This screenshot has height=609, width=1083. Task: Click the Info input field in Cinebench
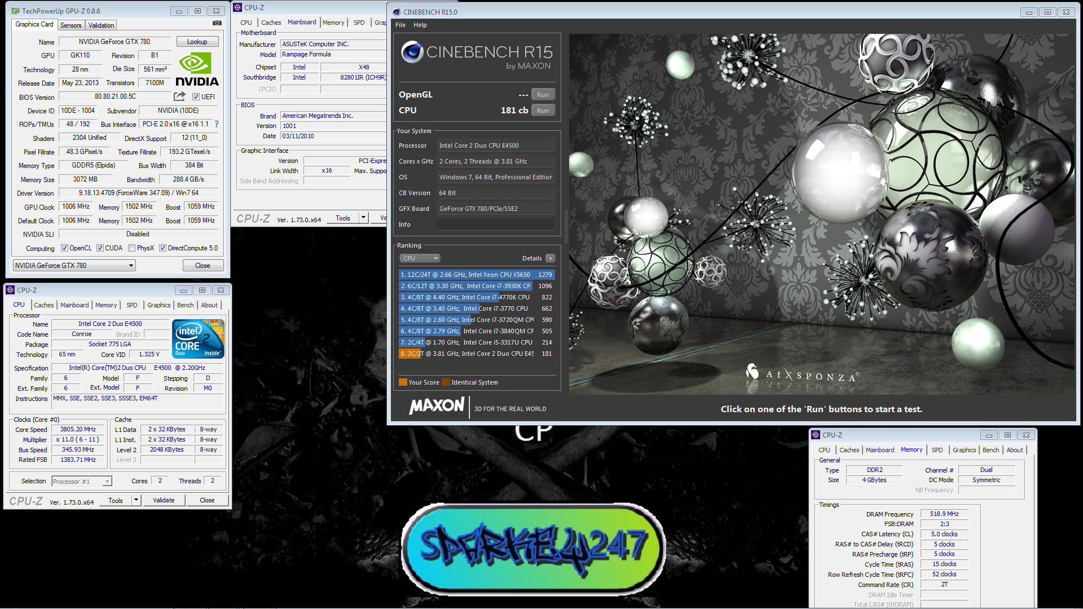(x=495, y=224)
